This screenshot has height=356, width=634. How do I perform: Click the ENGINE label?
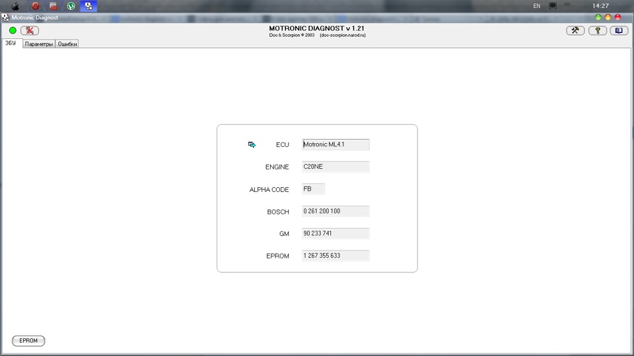tap(277, 167)
